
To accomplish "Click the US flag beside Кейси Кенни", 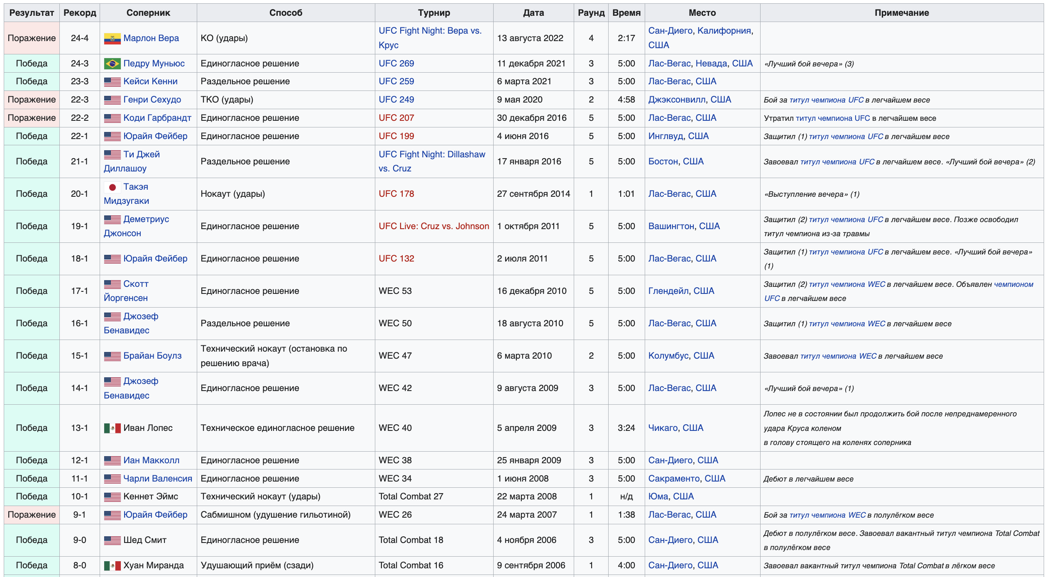I will (x=112, y=82).
